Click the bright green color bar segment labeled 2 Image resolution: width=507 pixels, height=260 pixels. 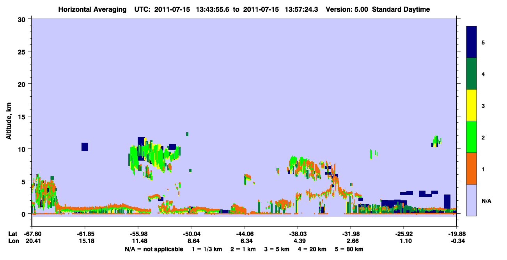[x=472, y=137]
